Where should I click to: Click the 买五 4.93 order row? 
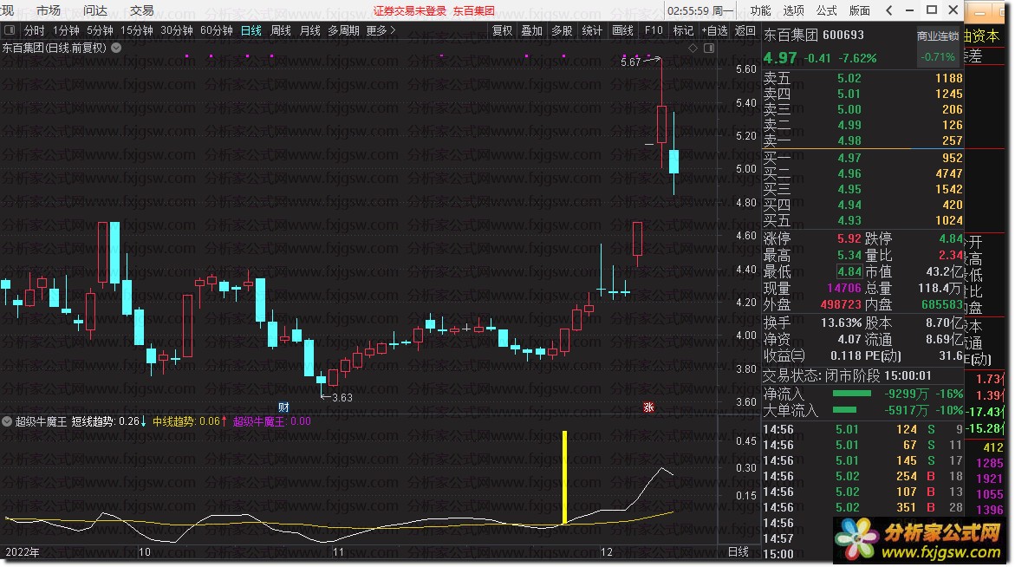(862, 220)
